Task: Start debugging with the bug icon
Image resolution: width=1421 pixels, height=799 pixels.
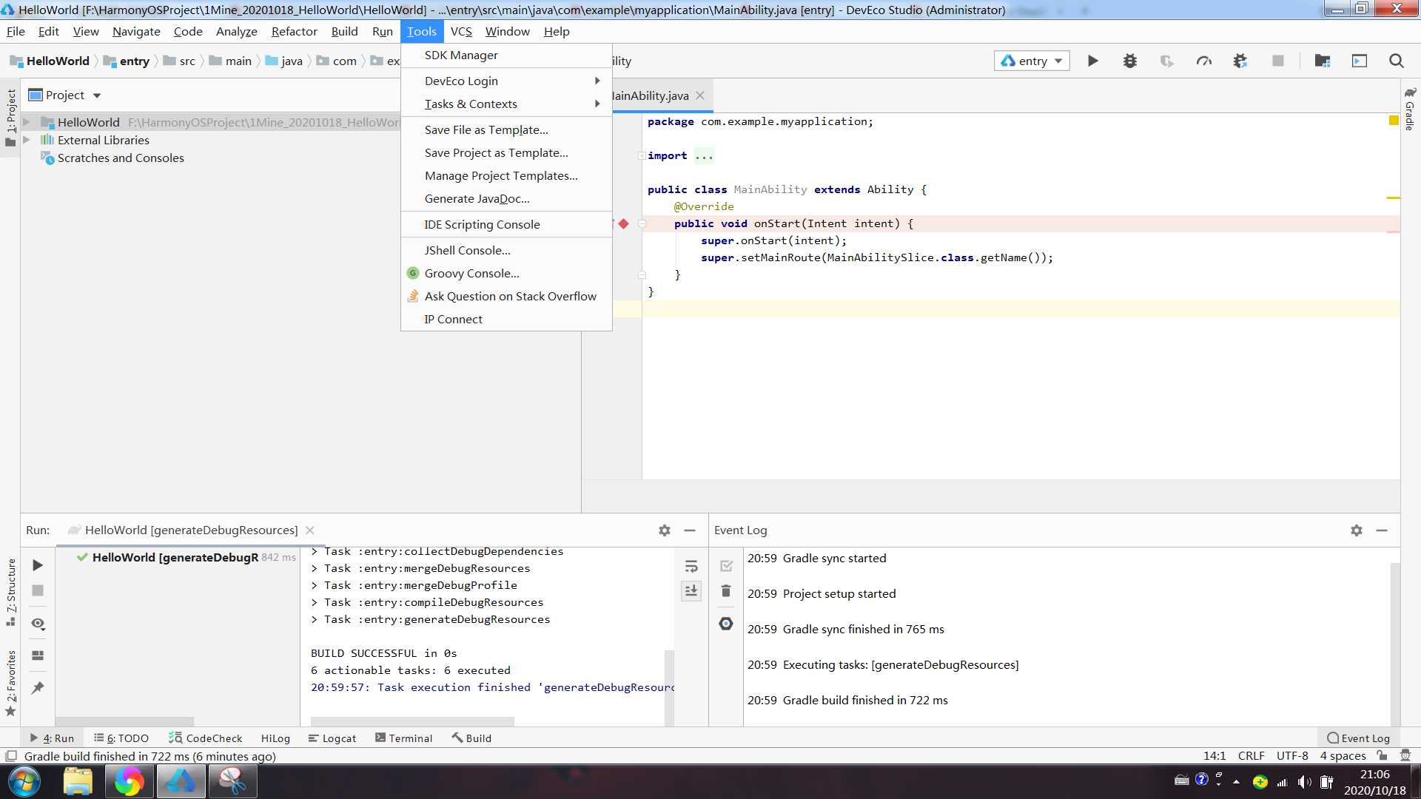Action: (x=1129, y=61)
